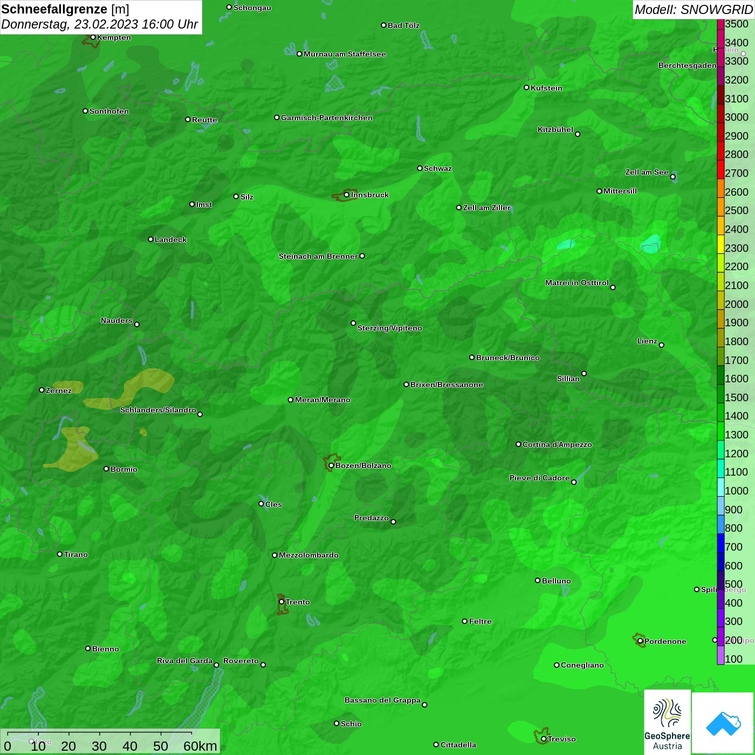
Task: Click the Berchtesgaden label
Action: tap(688, 65)
